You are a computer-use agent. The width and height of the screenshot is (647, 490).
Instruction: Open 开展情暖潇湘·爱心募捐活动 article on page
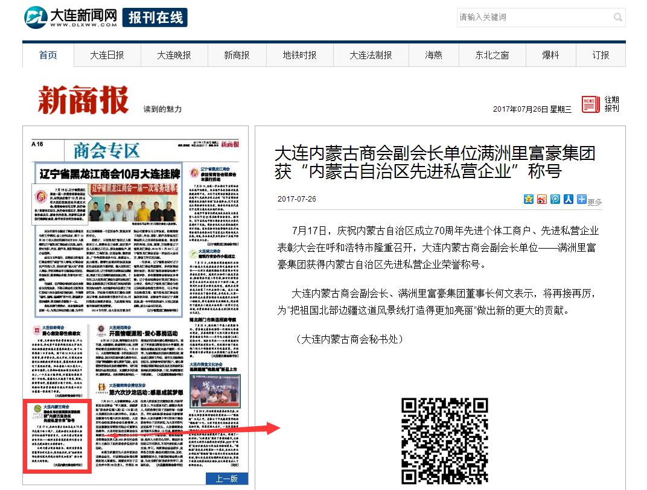tap(143, 333)
